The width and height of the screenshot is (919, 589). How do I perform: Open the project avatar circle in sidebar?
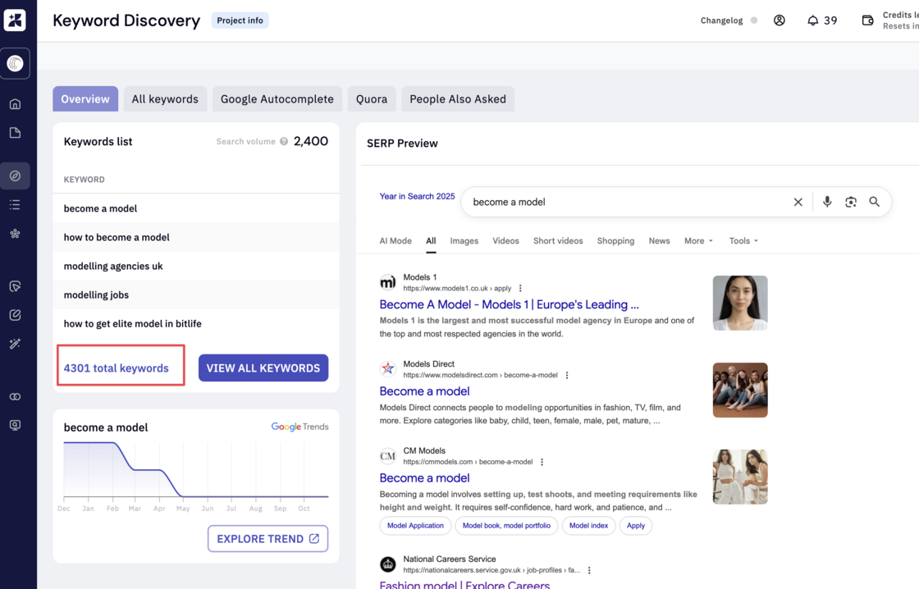(16, 63)
